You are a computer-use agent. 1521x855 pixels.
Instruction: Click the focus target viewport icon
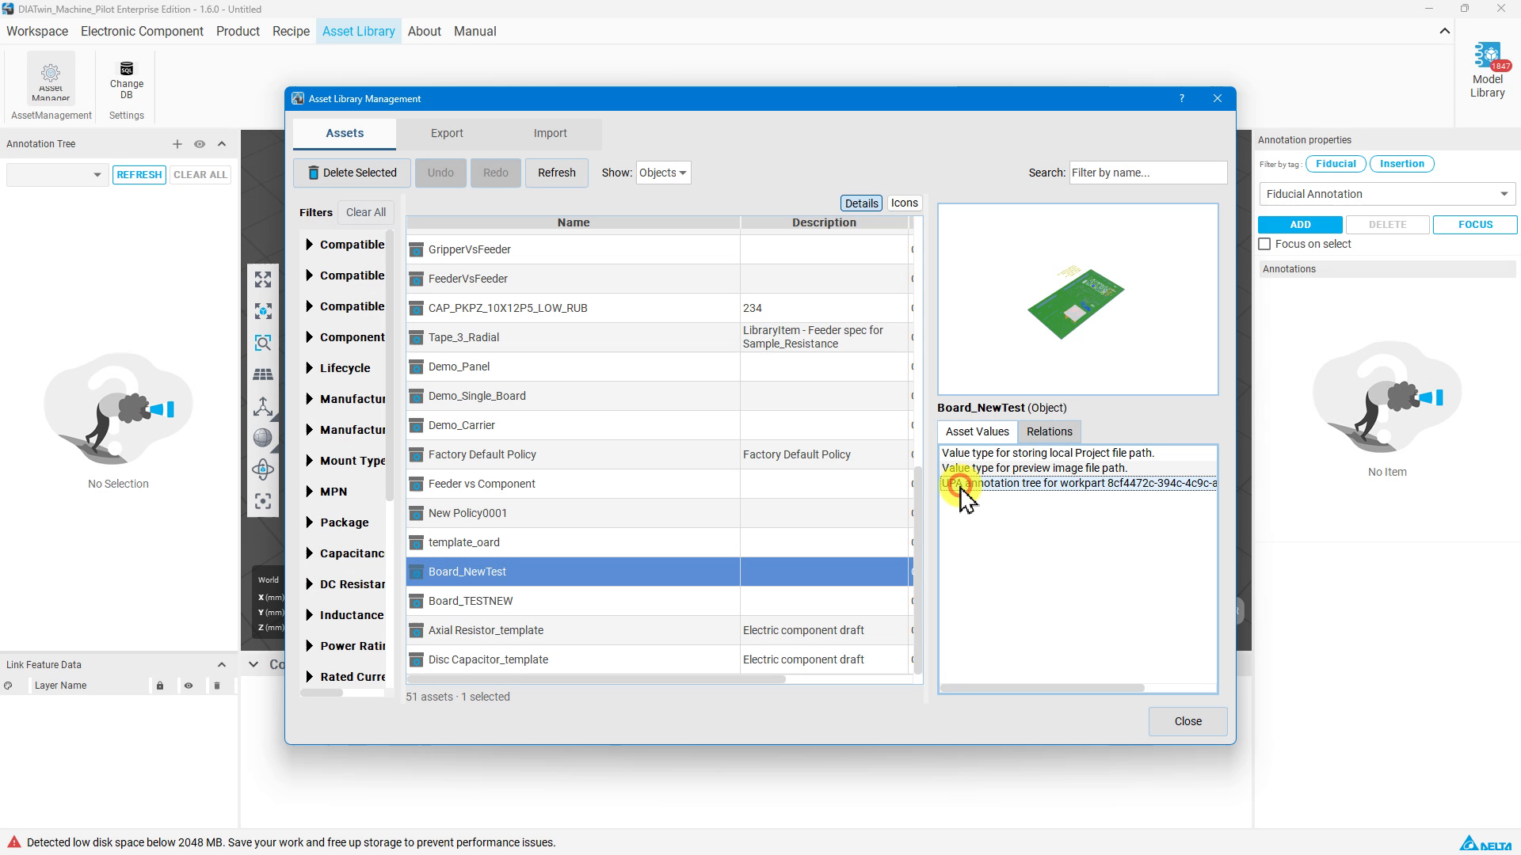pyautogui.click(x=263, y=501)
